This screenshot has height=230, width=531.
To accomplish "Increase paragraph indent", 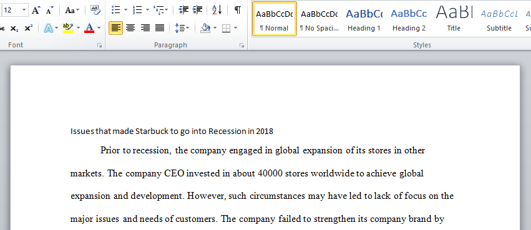I will point(197,10).
